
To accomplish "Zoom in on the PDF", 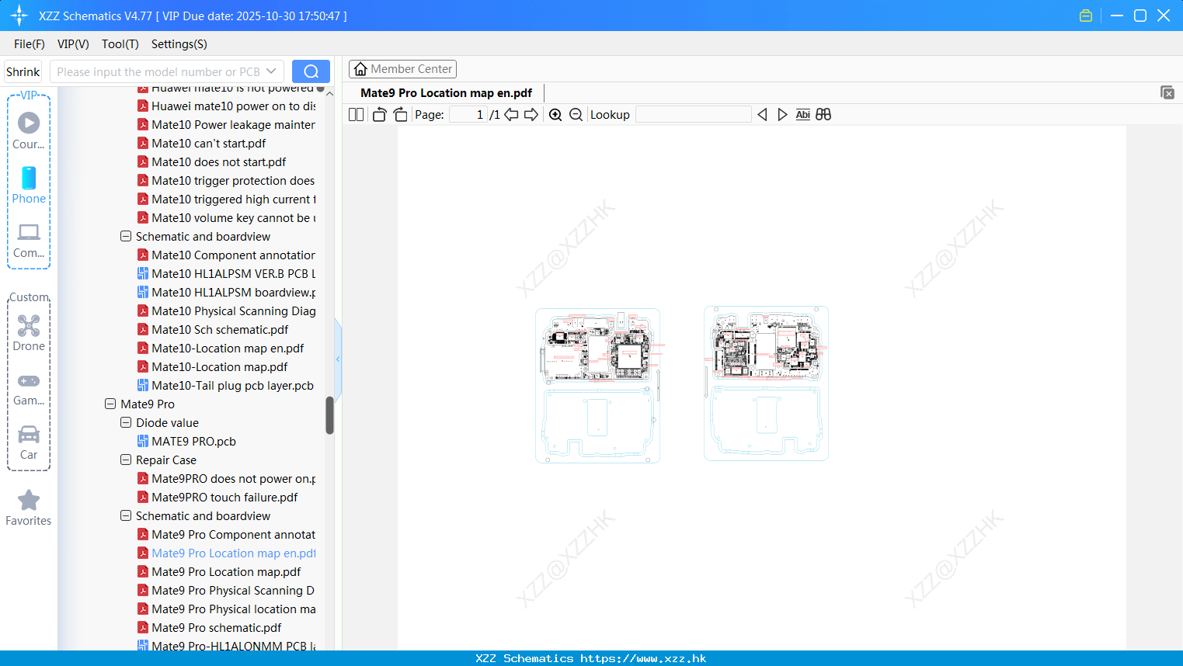I will point(555,115).
